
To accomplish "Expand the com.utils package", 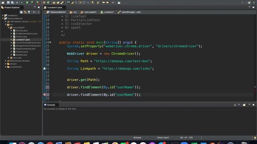I will click(x=8, y=58).
